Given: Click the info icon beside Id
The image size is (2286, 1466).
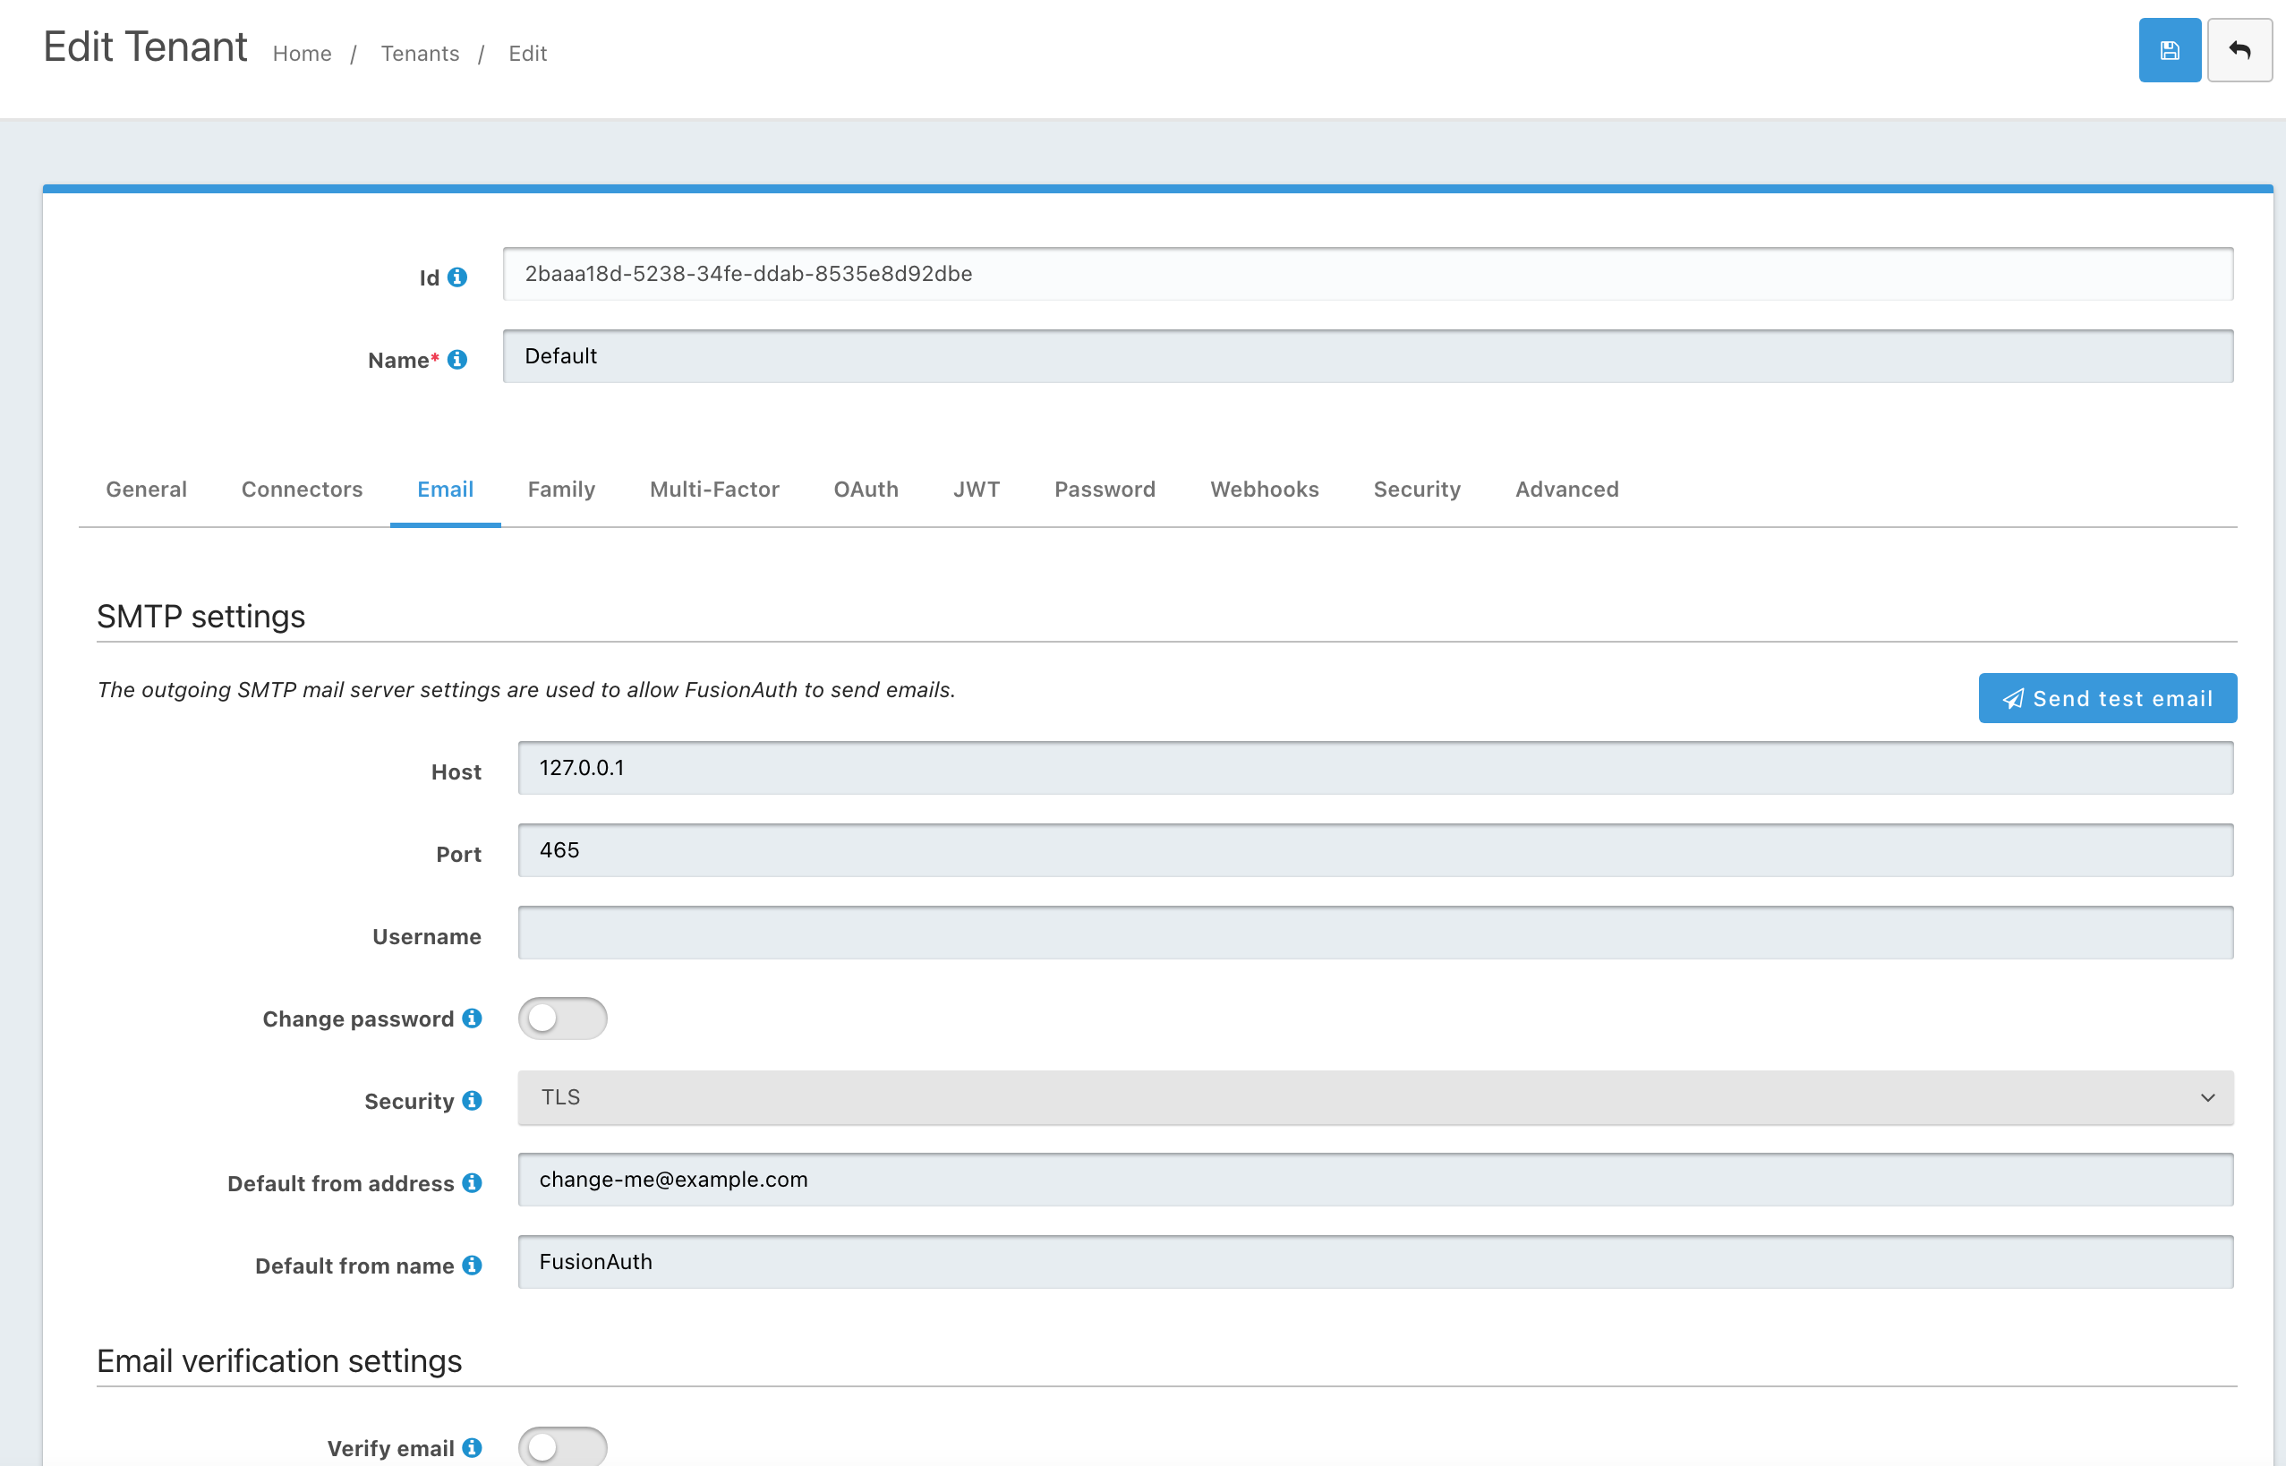Looking at the screenshot, I should (x=457, y=277).
